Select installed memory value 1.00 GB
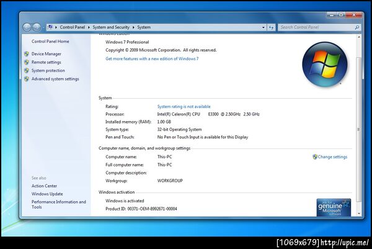Image resolution: width=372 pixels, height=249 pixels. 164,122
